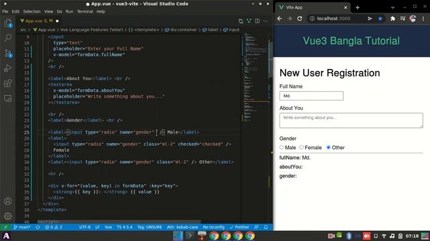Click the Attr: kebab-case status item
Viewport: 430px width, 241px height.
(x=182, y=227)
